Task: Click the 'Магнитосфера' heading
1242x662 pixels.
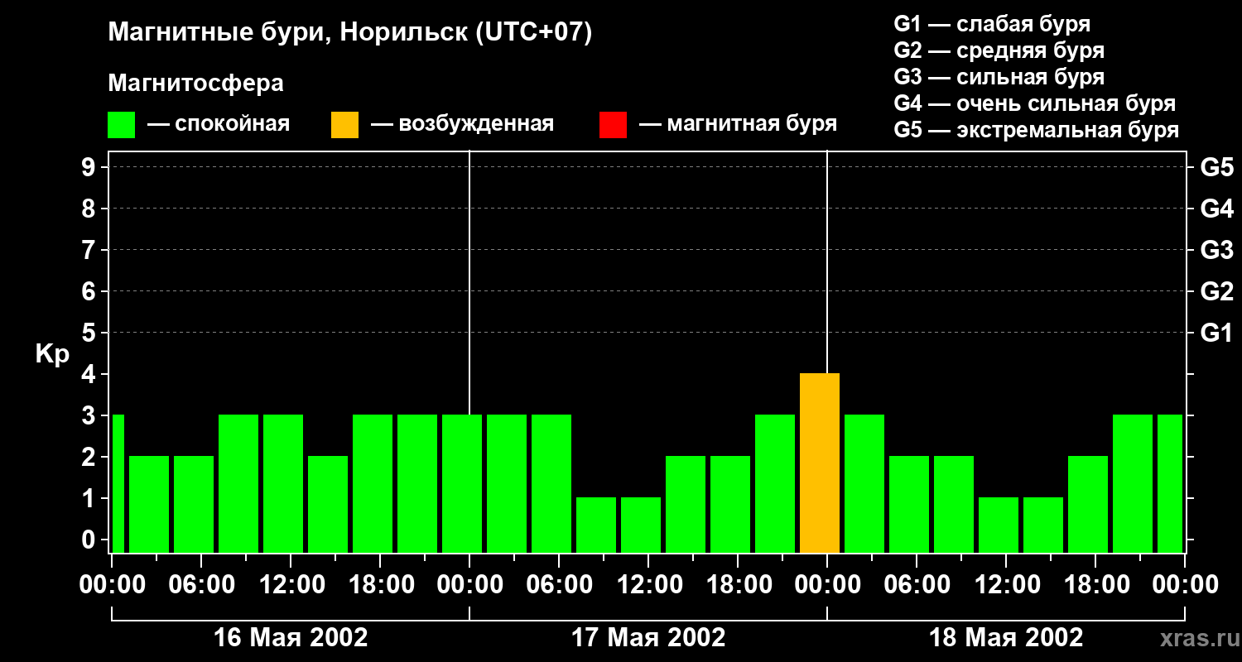Action: (196, 84)
